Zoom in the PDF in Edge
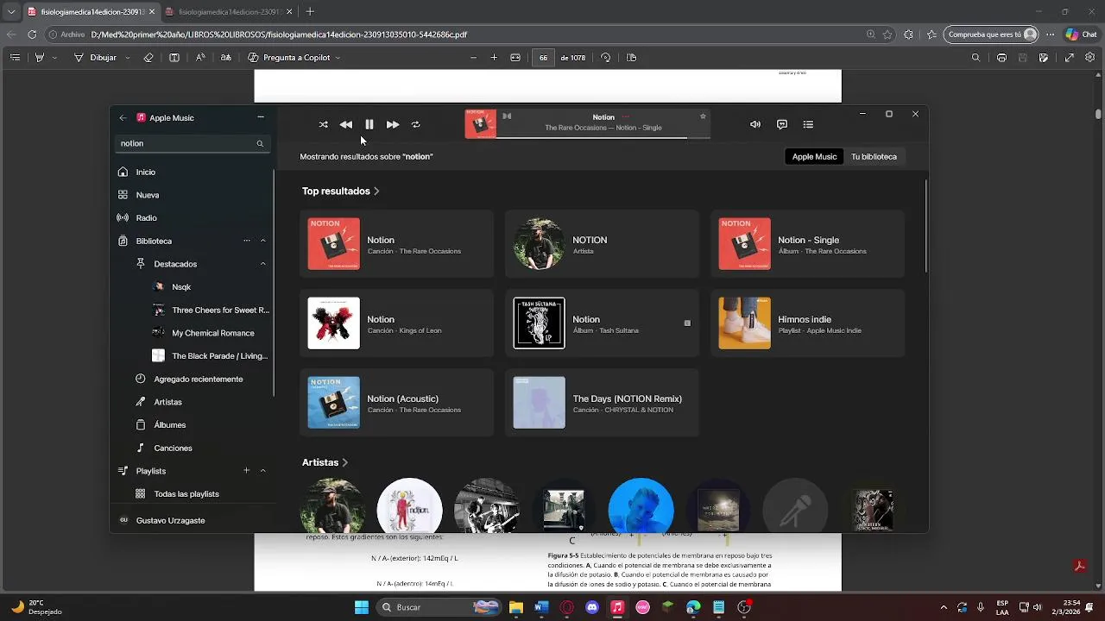Screen dimensions: 1105x621 [494, 58]
